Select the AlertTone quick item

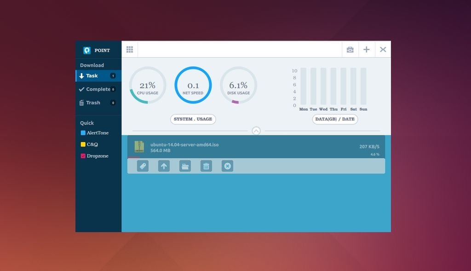(95, 133)
